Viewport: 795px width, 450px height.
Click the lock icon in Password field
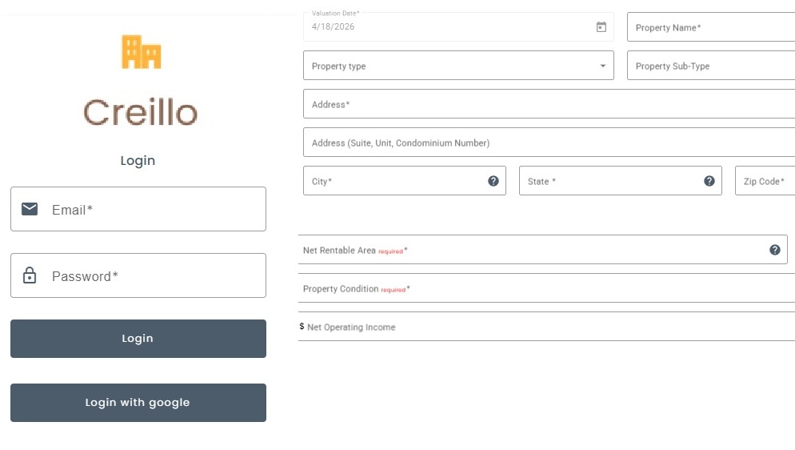pos(30,276)
